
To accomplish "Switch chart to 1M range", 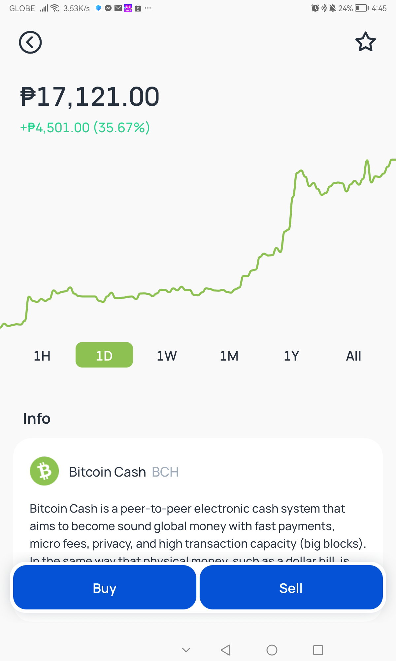I will tap(229, 356).
